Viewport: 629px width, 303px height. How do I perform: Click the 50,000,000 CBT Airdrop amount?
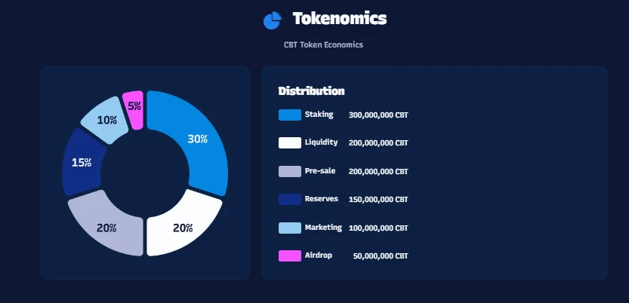(381, 256)
